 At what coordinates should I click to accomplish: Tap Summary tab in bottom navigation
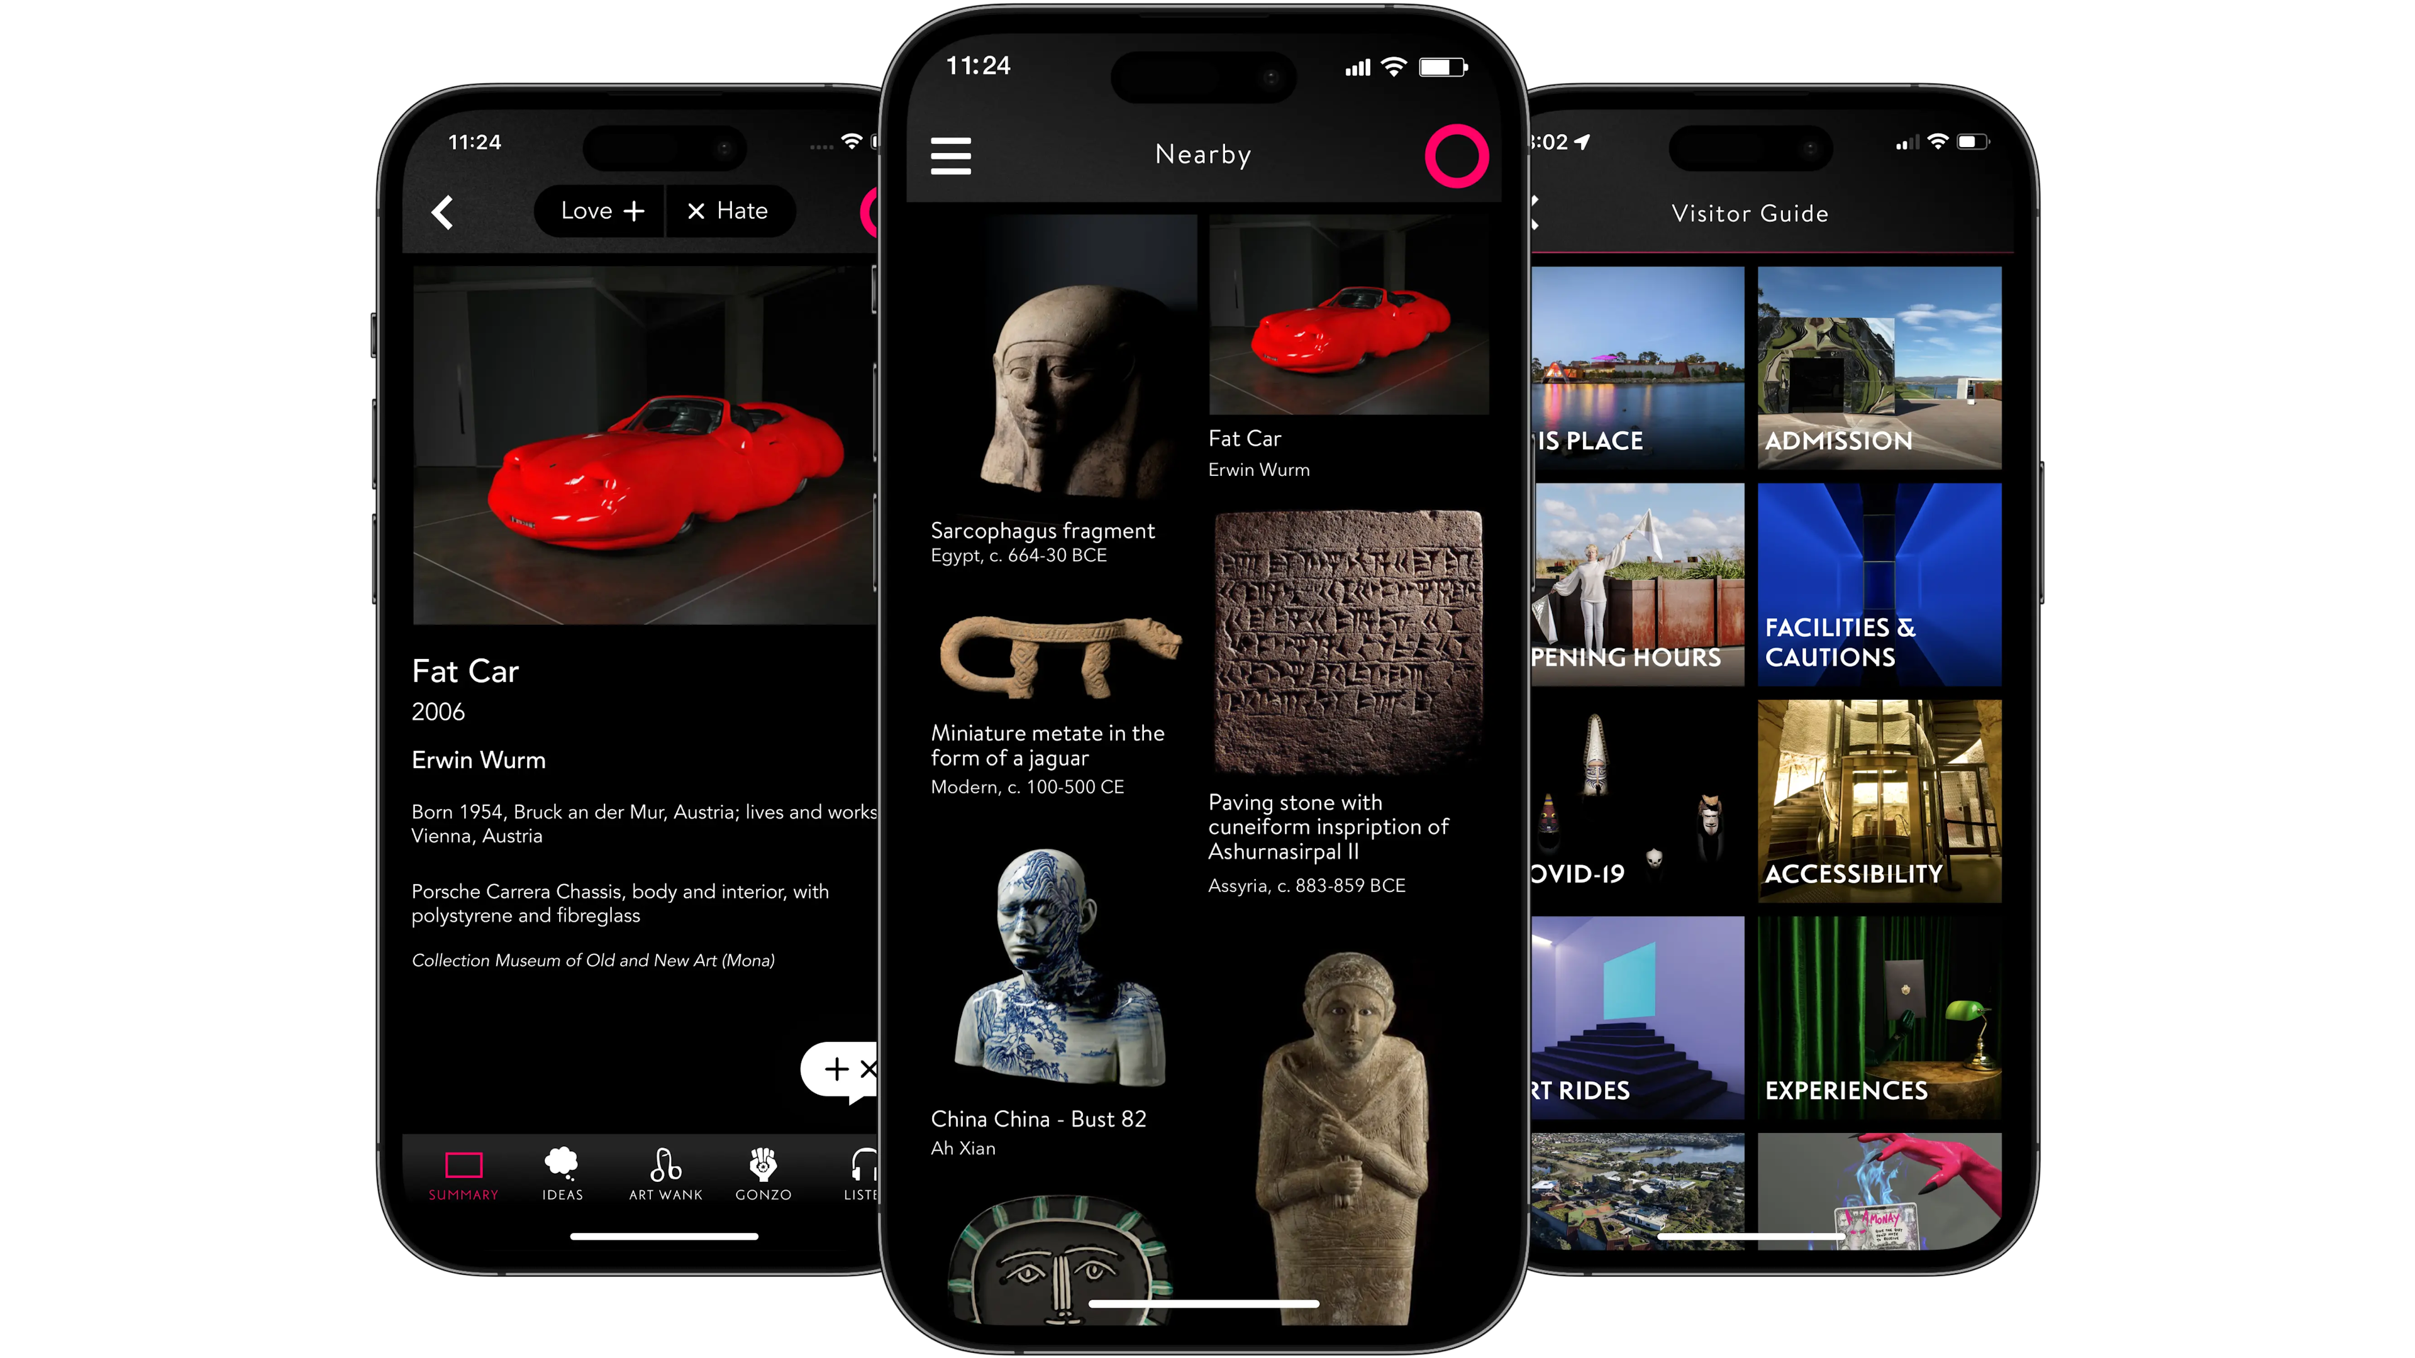(463, 1174)
